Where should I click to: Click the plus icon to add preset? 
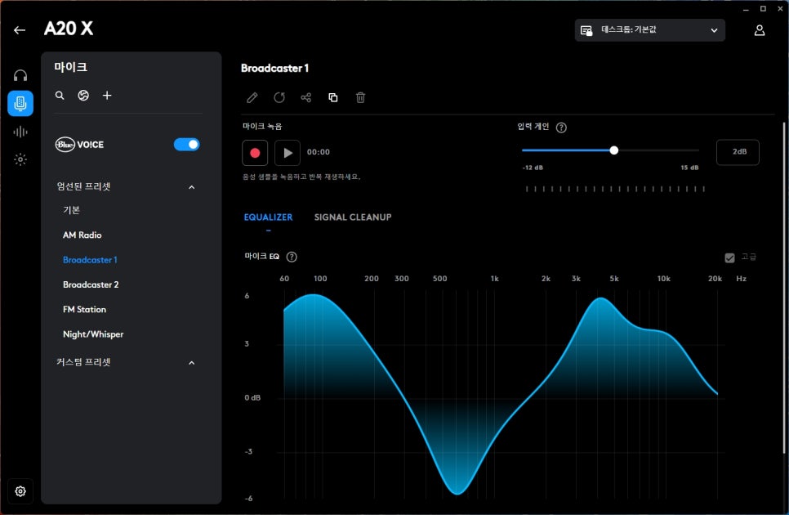pyautogui.click(x=107, y=96)
